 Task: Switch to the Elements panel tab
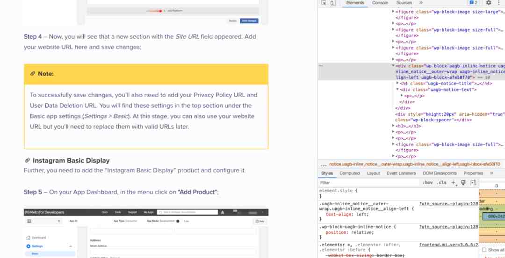(355, 3)
